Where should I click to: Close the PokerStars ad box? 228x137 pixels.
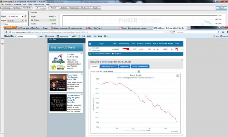[x=82, y=74]
